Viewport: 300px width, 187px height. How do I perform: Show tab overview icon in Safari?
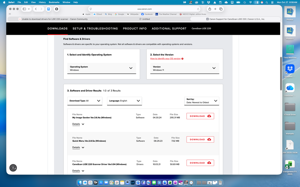tap(221, 9)
